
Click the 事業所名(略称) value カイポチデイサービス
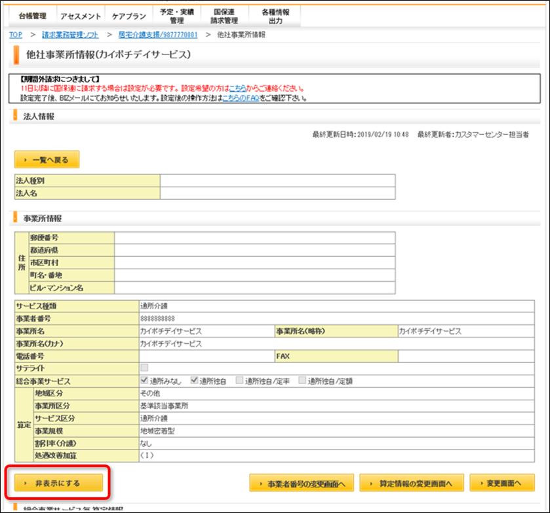tap(431, 332)
